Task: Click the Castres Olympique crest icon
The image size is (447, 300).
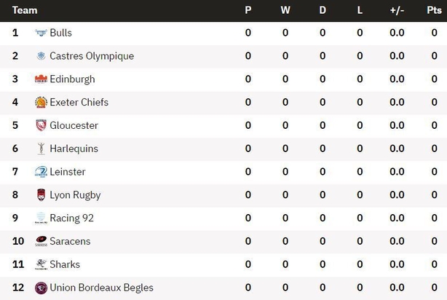Action: [x=41, y=56]
